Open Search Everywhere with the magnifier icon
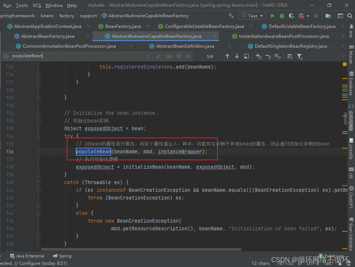 click(x=350, y=16)
